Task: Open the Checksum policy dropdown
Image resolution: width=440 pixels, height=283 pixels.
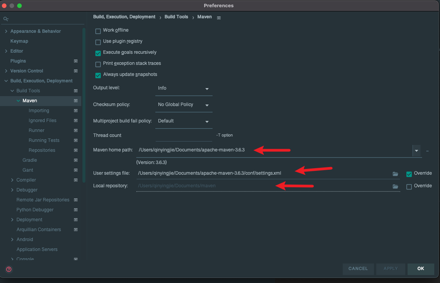Action: coord(184,105)
